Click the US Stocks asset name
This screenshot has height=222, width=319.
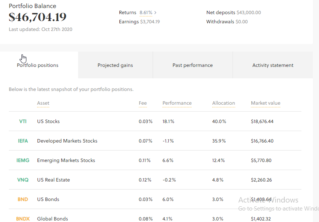pos(49,122)
